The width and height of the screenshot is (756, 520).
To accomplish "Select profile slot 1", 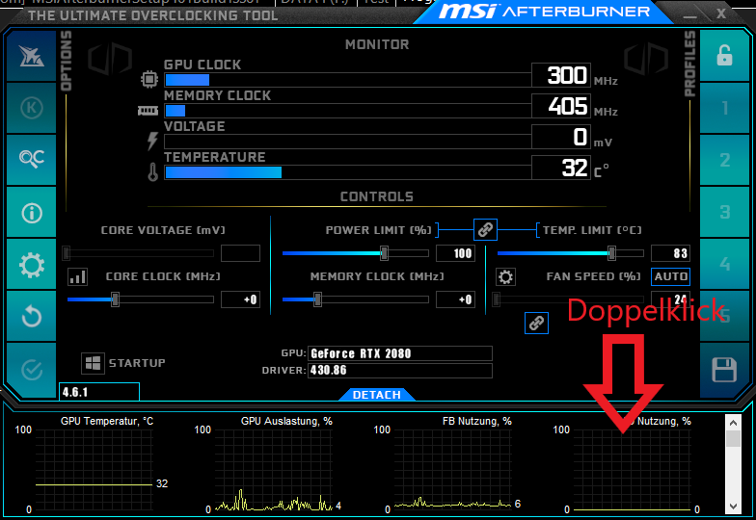I will (724, 108).
